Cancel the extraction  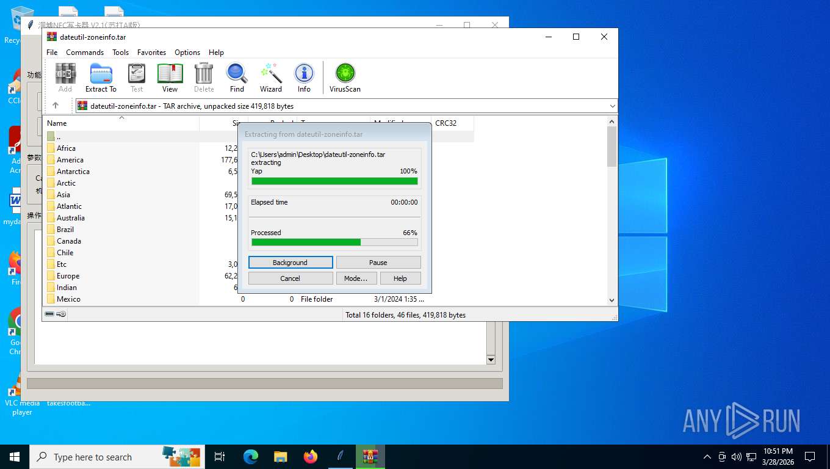tap(290, 278)
